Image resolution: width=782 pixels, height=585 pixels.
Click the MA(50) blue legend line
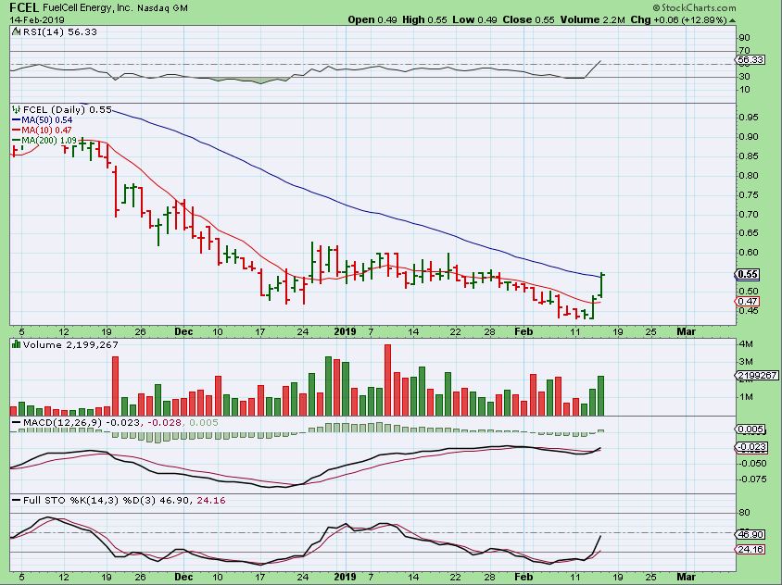tap(16, 120)
